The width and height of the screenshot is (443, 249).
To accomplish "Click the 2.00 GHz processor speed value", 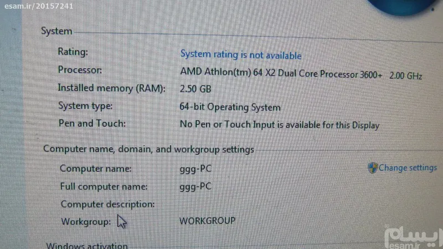I will pyautogui.click(x=405, y=76).
